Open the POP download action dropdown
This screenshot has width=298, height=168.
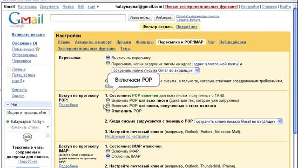pyautogui.click(x=238, y=121)
